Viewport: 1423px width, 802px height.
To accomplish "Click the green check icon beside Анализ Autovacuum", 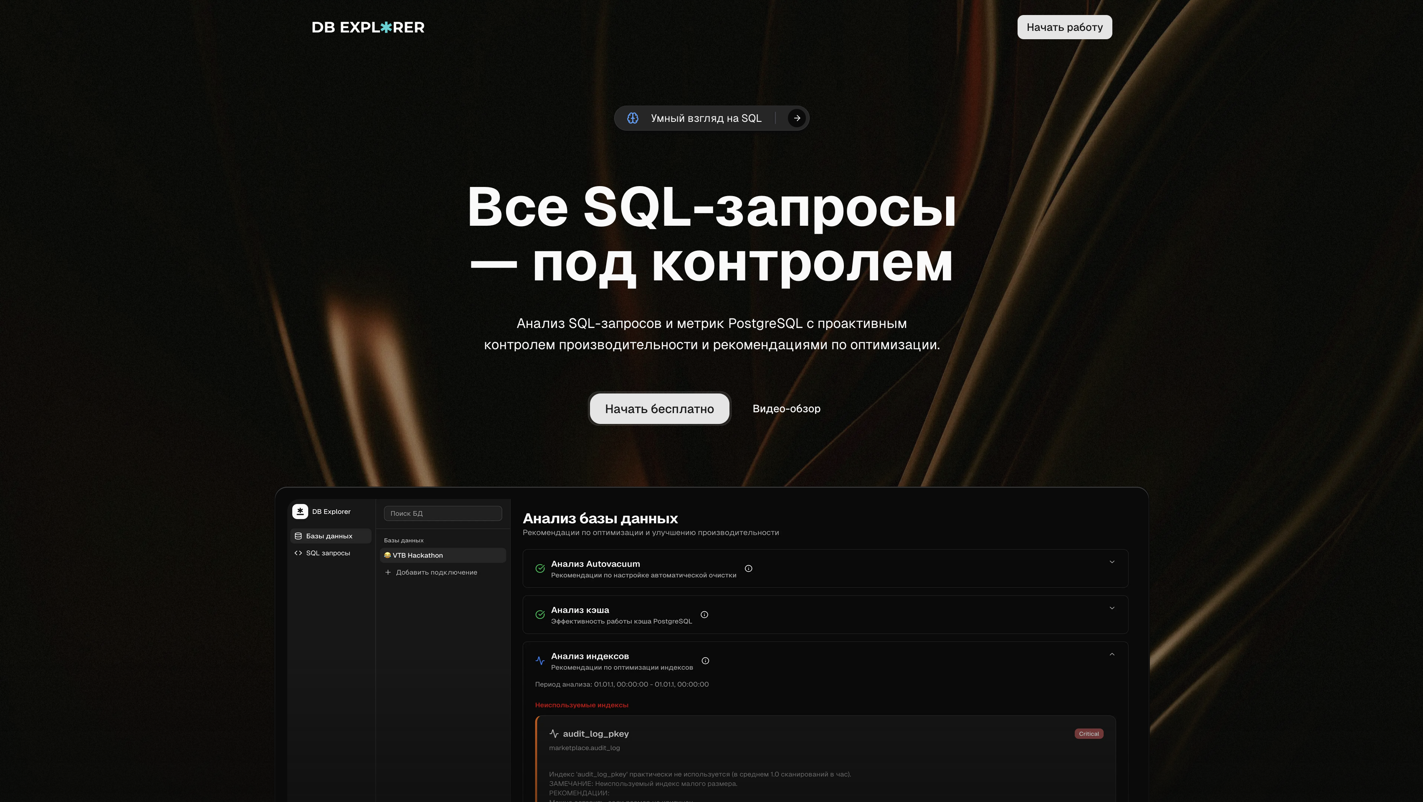I will 540,568.
